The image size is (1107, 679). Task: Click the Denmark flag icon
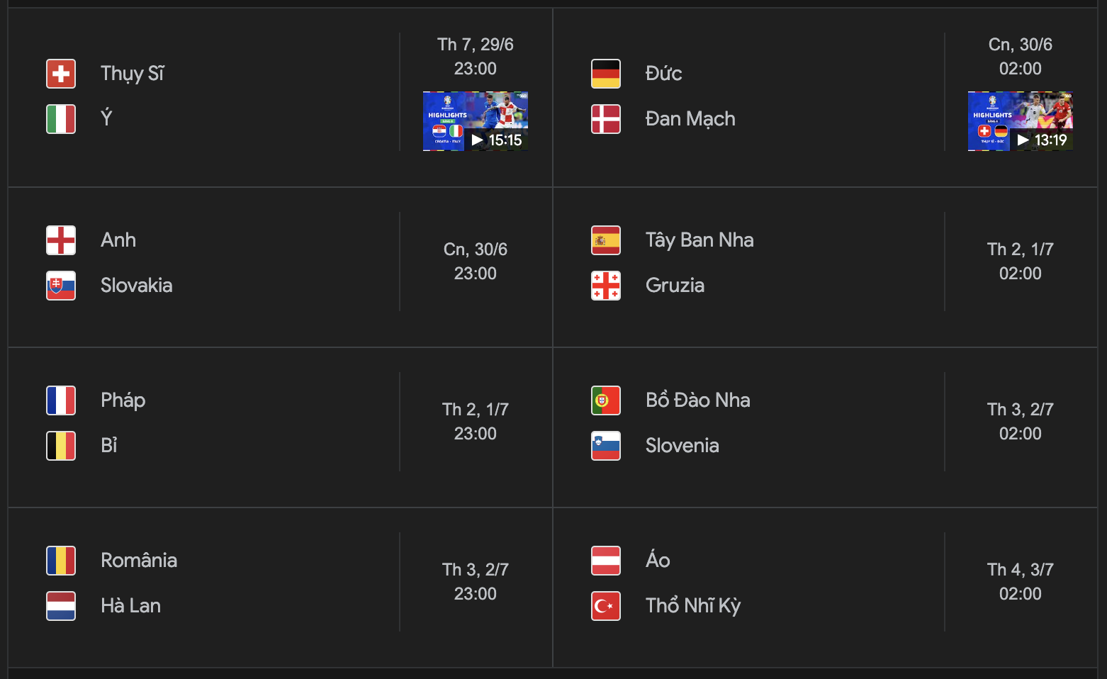pyautogui.click(x=606, y=119)
